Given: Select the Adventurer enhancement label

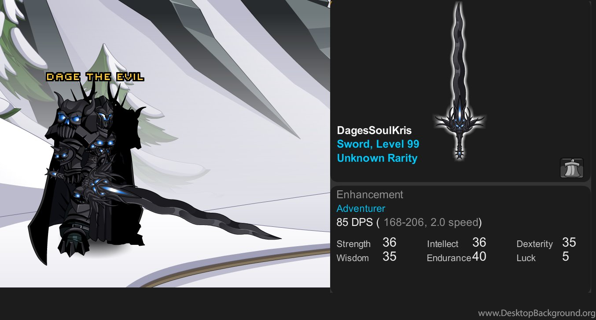Looking at the screenshot, I should tap(361, 208).
